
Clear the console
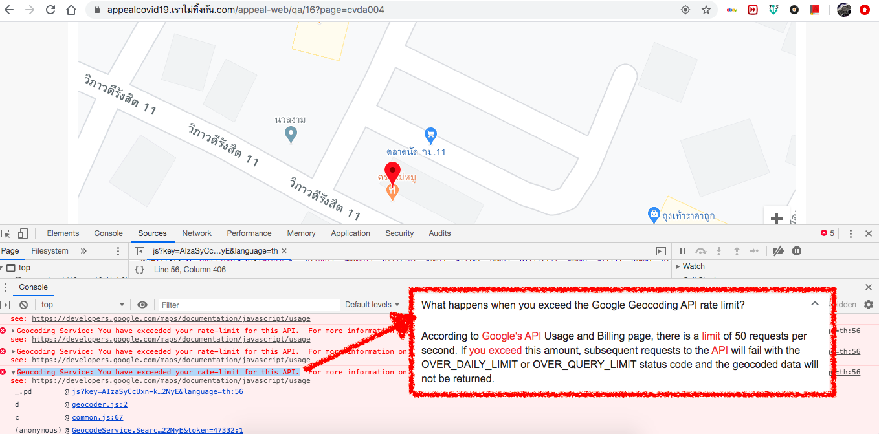23,305
